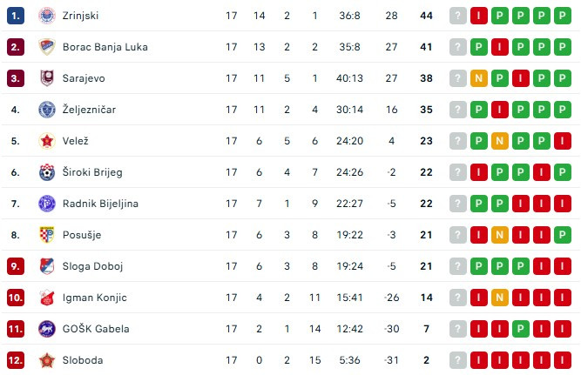Click the GOŠK Gabela crest icon

pos(46,329)
